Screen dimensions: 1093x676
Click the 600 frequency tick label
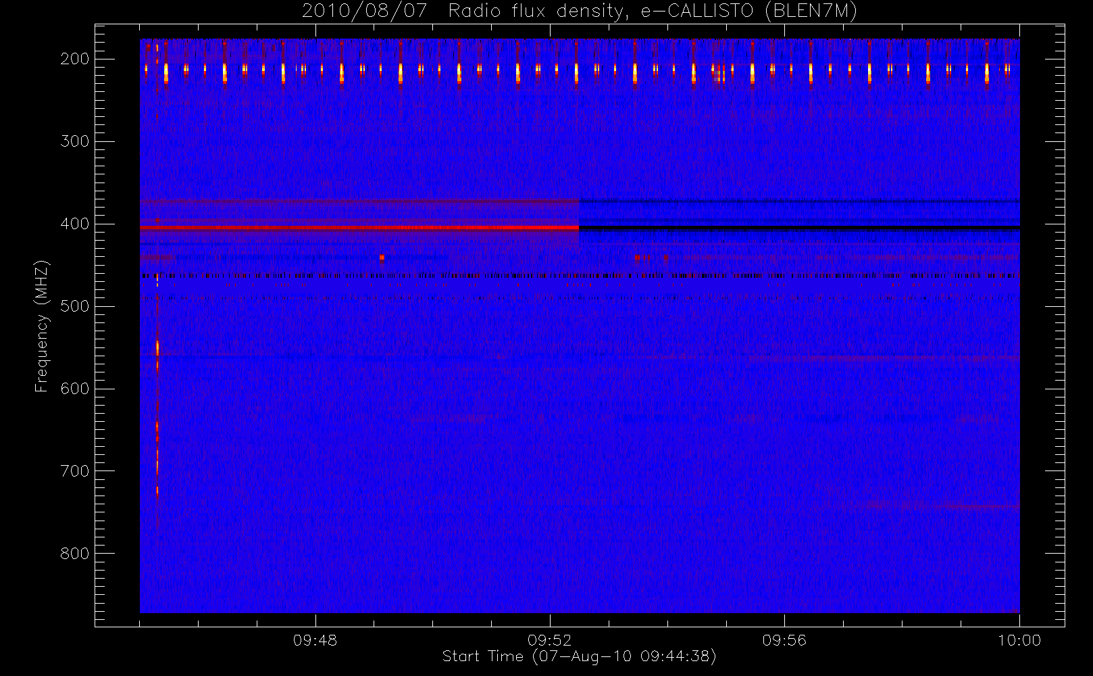75,389
